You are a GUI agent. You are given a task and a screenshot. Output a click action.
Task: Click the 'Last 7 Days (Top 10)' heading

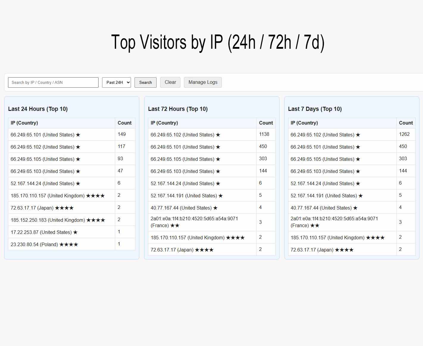coord(315,109)
